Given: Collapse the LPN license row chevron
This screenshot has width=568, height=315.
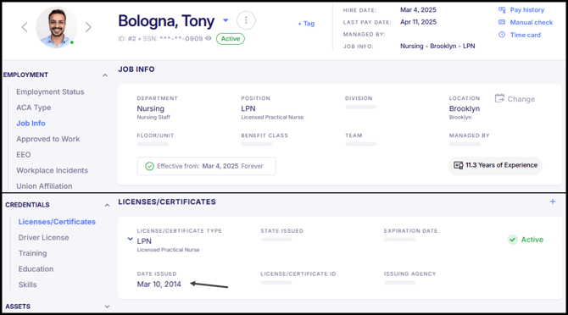Looking at the screenshot, I should click(131, 239).
